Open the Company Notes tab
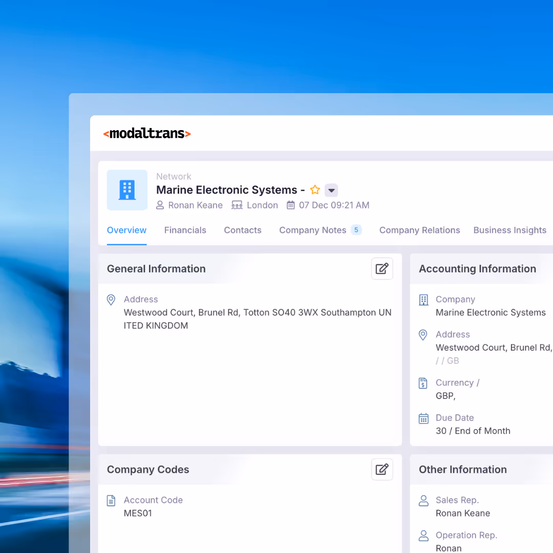 [313, 230]
